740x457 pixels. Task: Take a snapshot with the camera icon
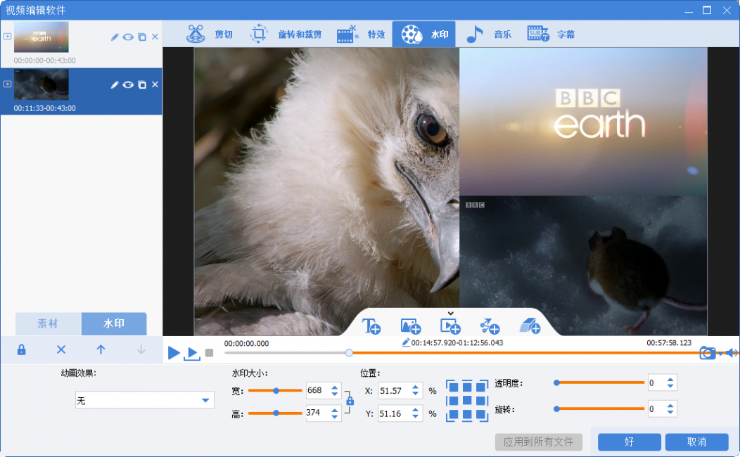708,353
